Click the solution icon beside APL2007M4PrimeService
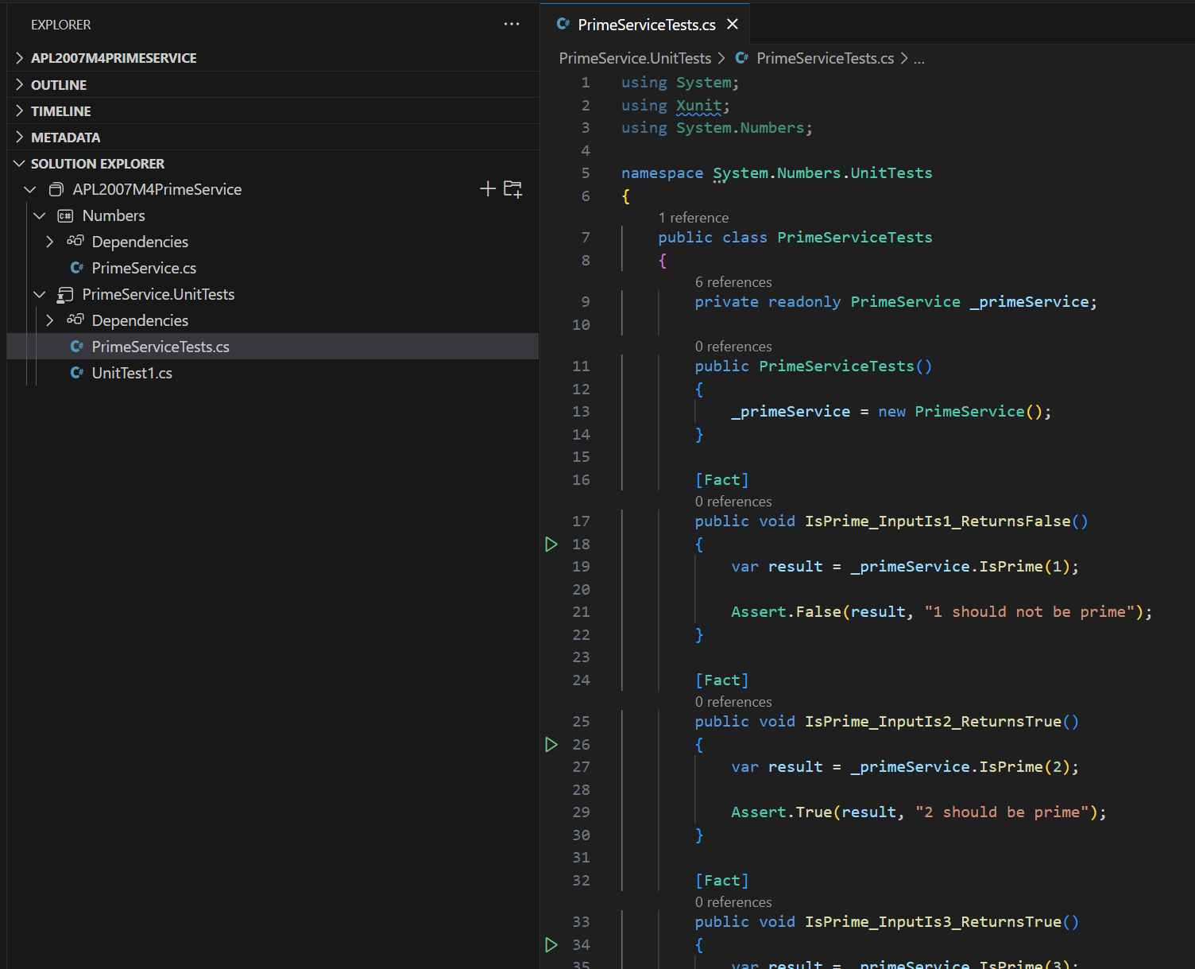 tap(56, 189)
